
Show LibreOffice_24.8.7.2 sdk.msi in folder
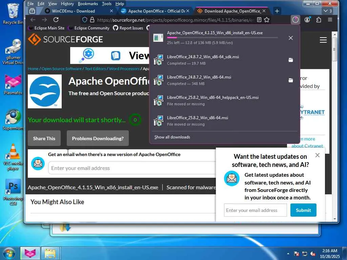pos(291,60)
